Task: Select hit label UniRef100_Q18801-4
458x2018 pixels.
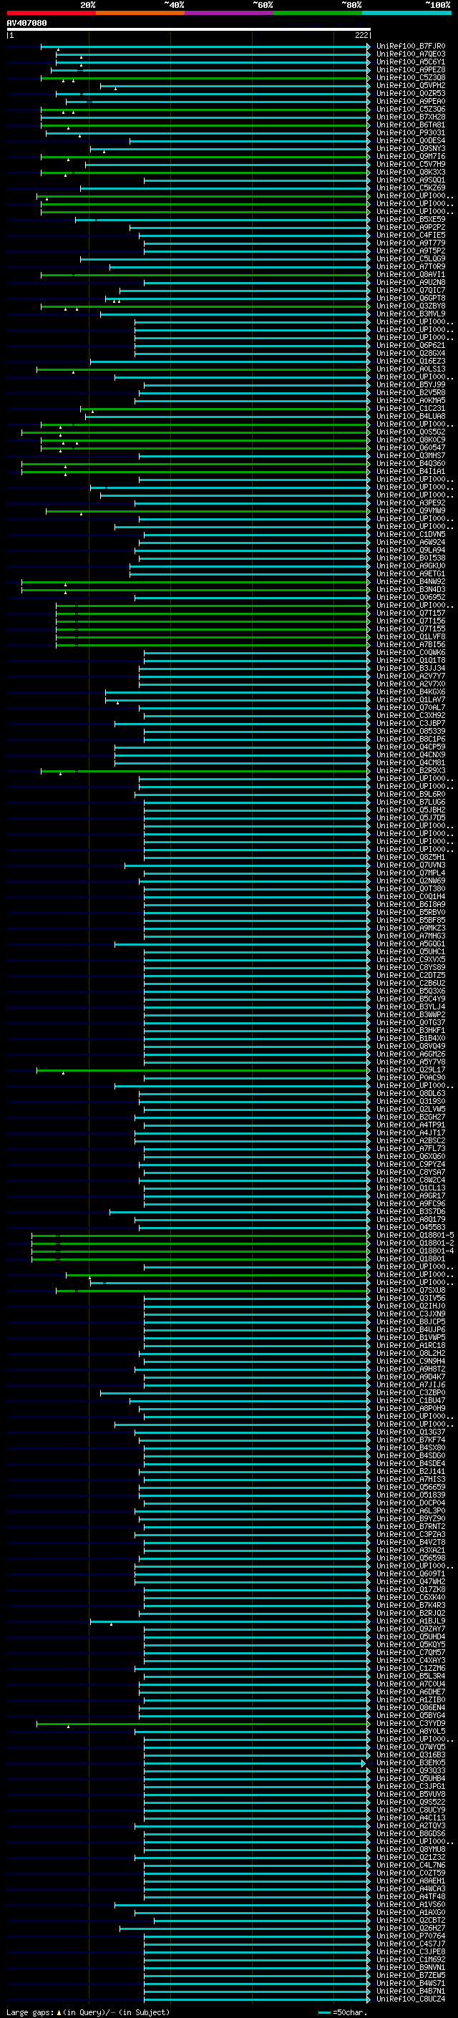Action: click(x=415, y=1251)
